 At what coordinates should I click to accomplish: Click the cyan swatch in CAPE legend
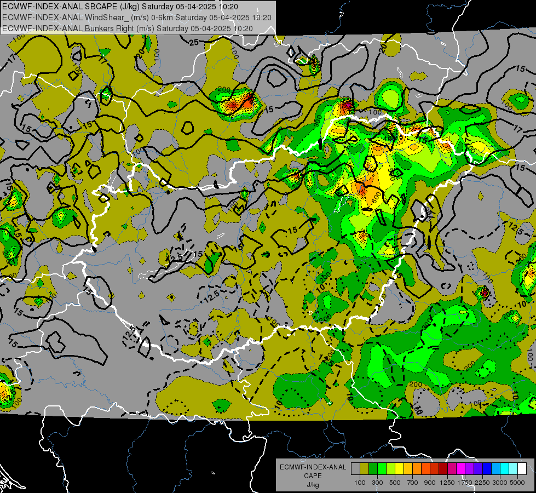[x=504, y=469]
